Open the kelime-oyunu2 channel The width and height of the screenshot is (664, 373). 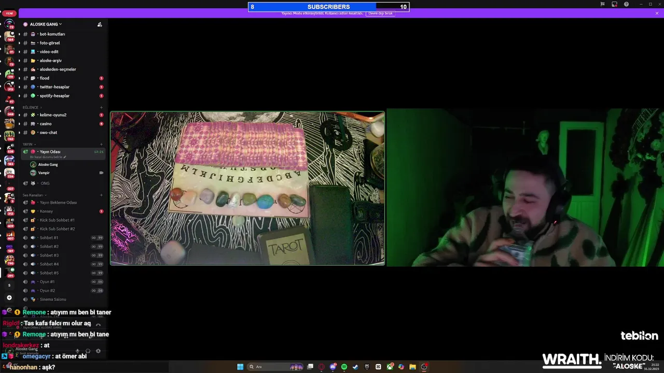(x=62, y=115)
